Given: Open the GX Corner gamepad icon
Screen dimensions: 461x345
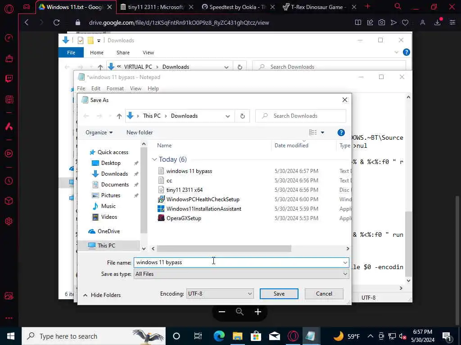Looking at the screenshot, I should [x=27, y=7].
